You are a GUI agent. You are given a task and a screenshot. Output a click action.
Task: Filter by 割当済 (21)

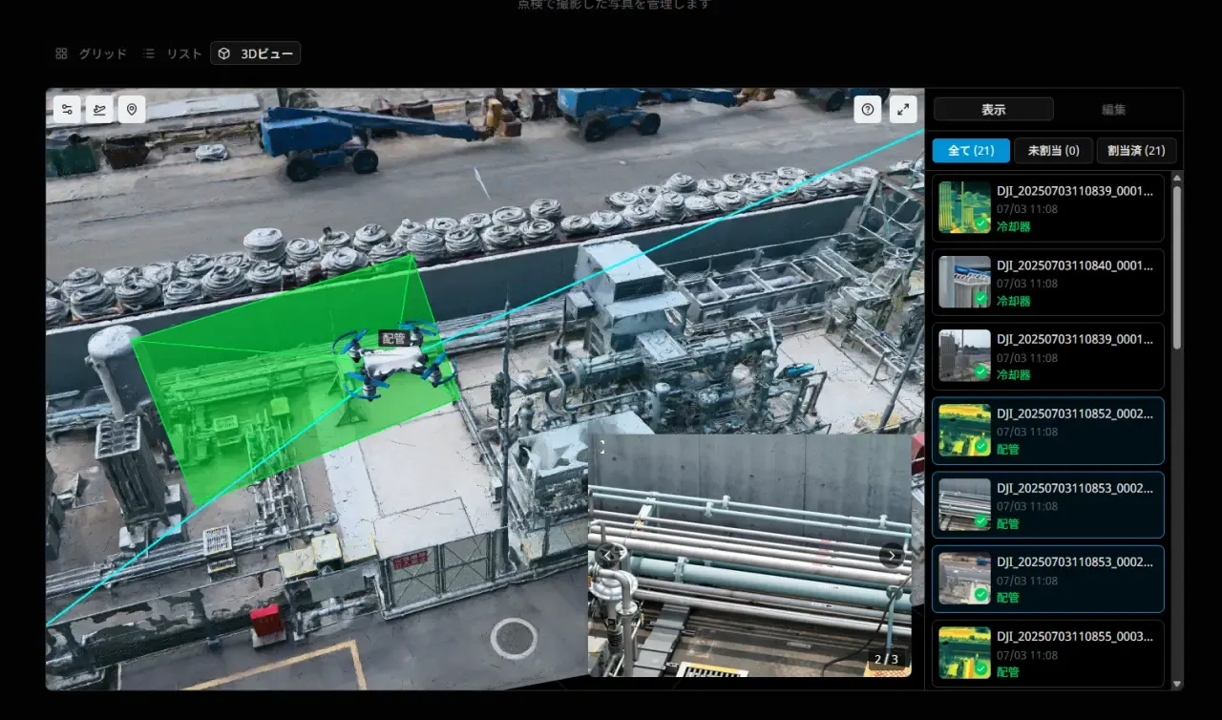1136,151
